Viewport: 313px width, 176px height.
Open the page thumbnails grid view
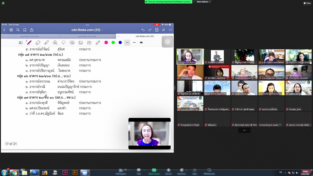[x=11, y=30]
